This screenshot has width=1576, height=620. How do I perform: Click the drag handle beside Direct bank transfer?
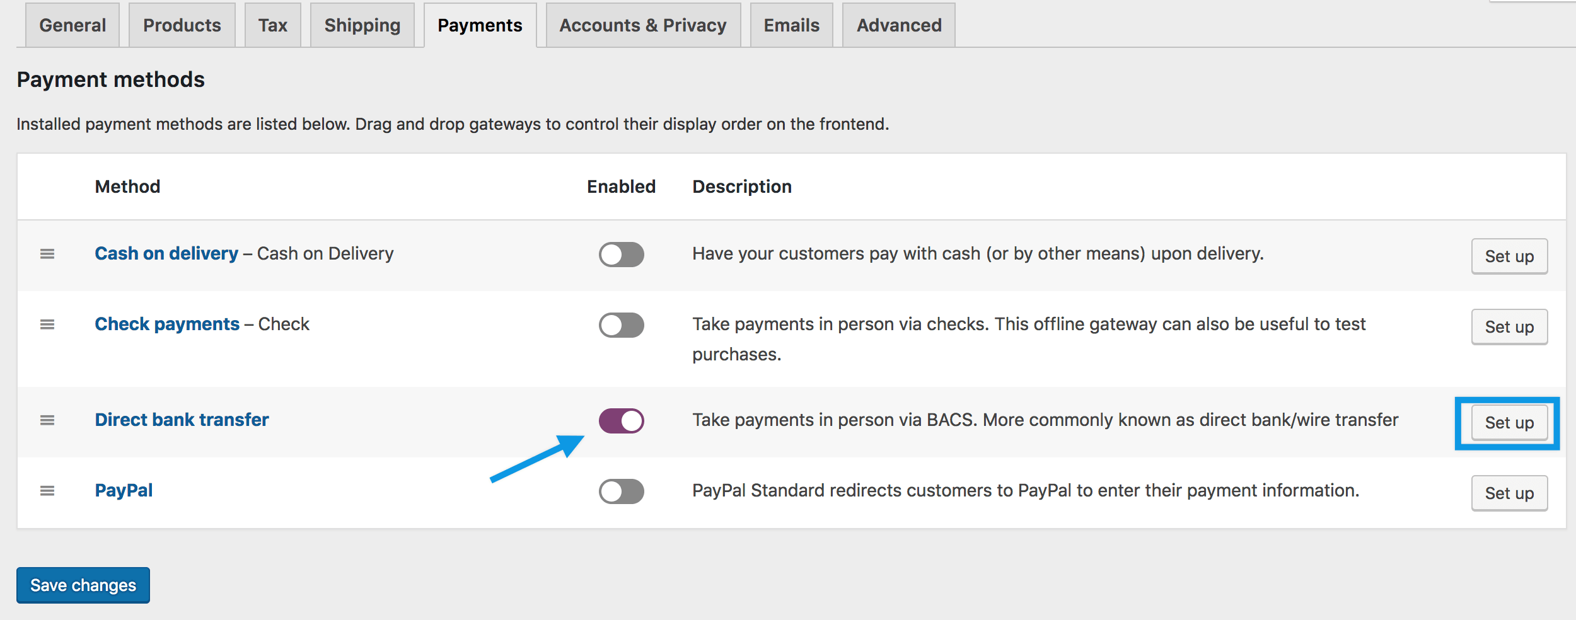coord(47,420)
